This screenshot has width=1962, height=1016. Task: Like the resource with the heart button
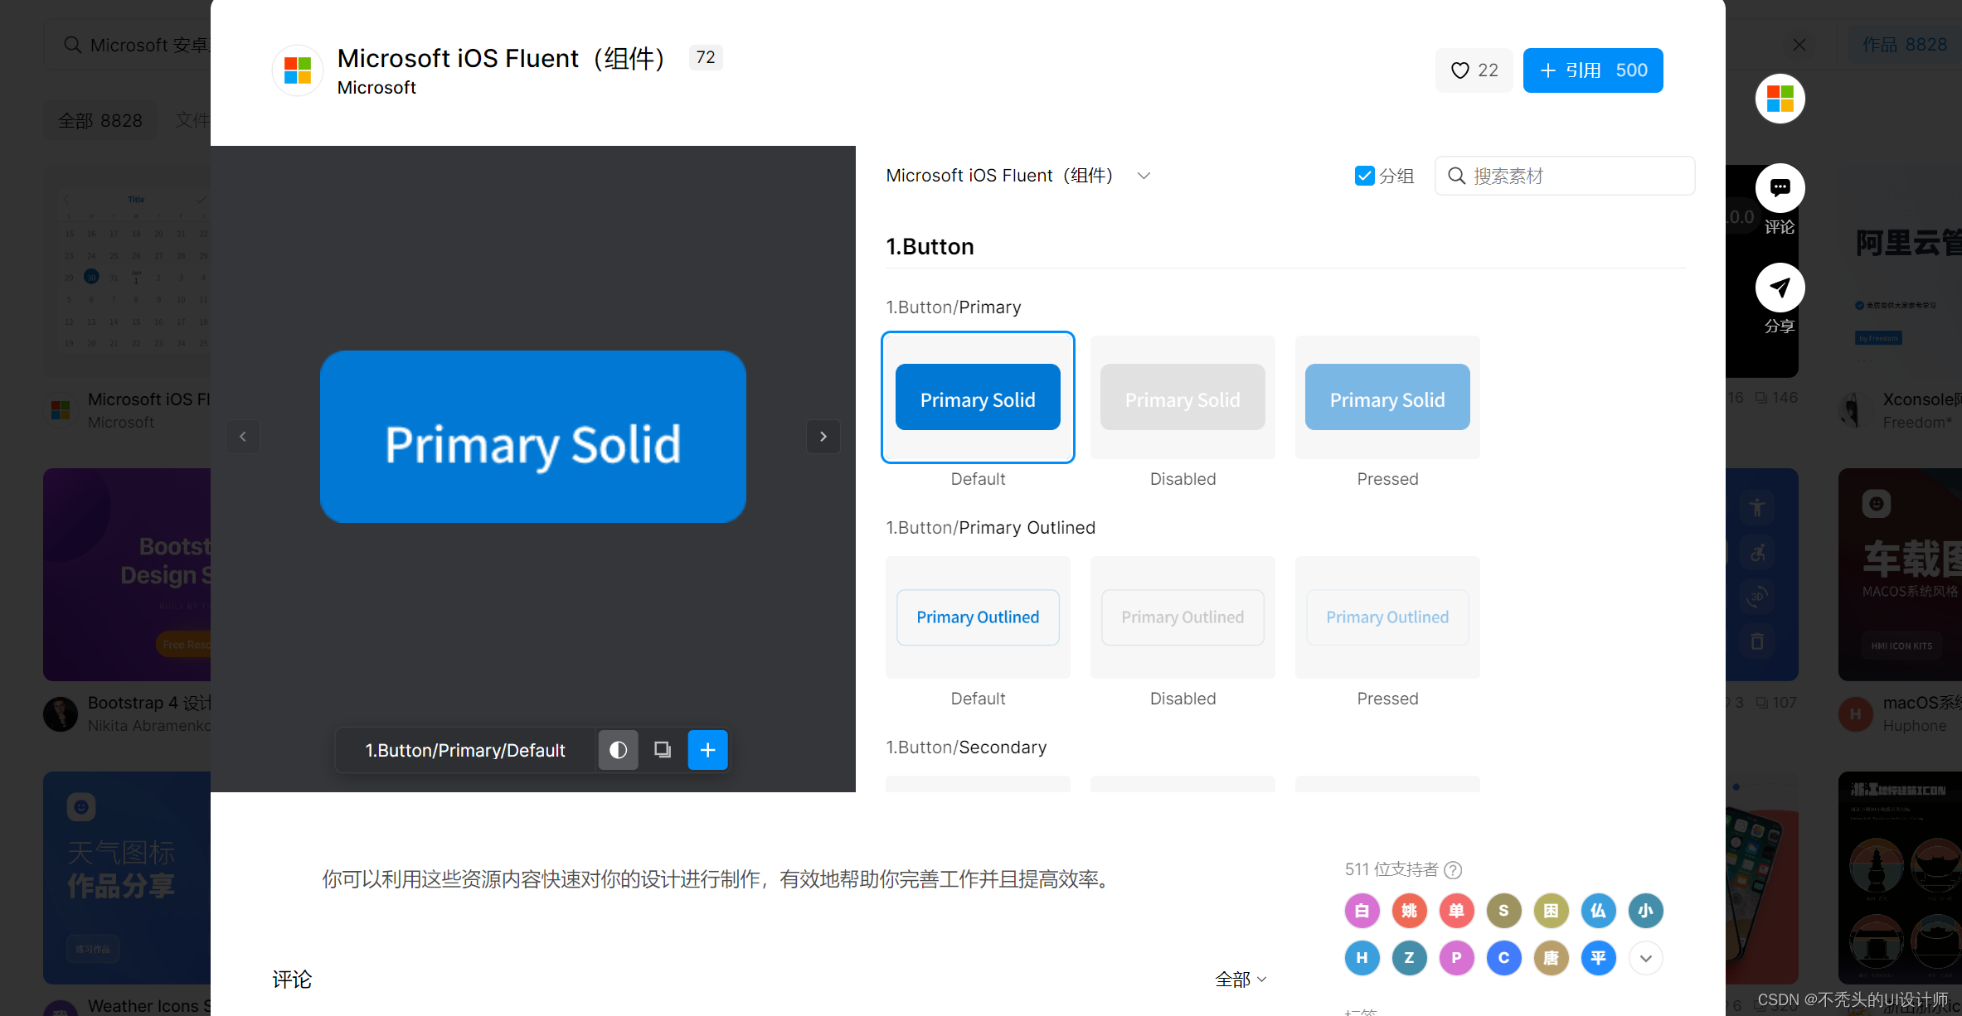tap(1474, 70)
